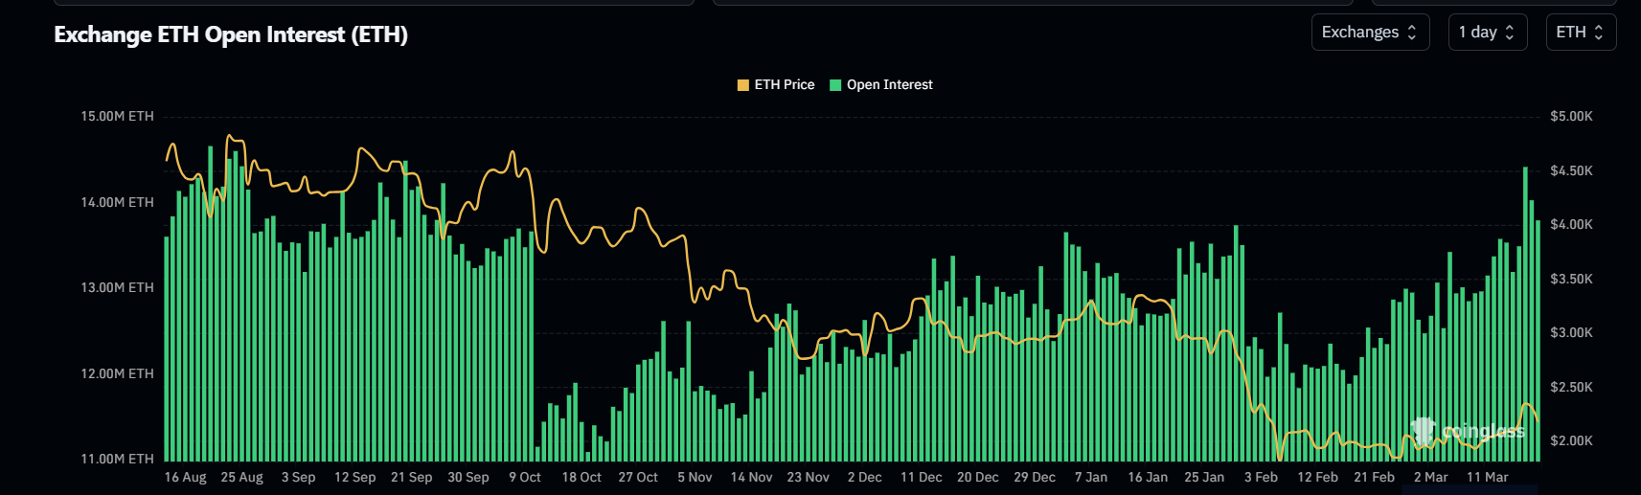The height and width of the screenshot is (495, 1641).
Task: Expand the 1 day interval selector
Action: pyautogui.click(x=1487, y=33)
